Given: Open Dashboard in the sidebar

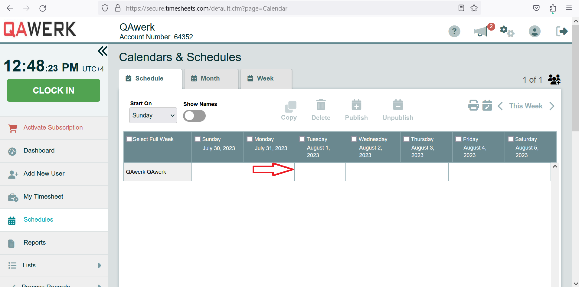Looking at the screenshot, I should point(54,151).
